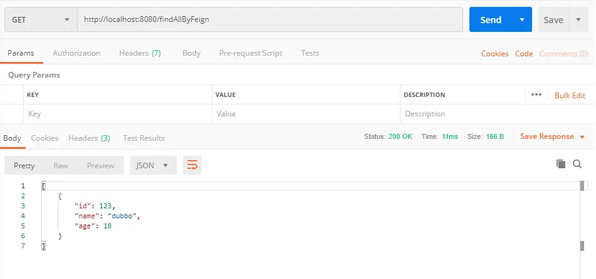The image size is (596, 279).
Task: Click the DESCRIPTION column header
Action: [x=424, y=95]
